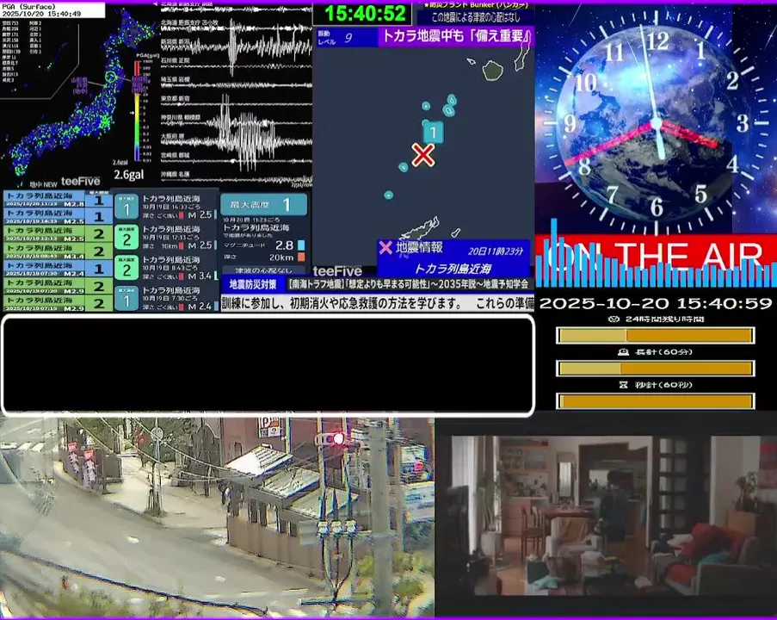Select the 2025/10/19 14:33 M2.5 list row
777x620 pixels.
[58, 216]
